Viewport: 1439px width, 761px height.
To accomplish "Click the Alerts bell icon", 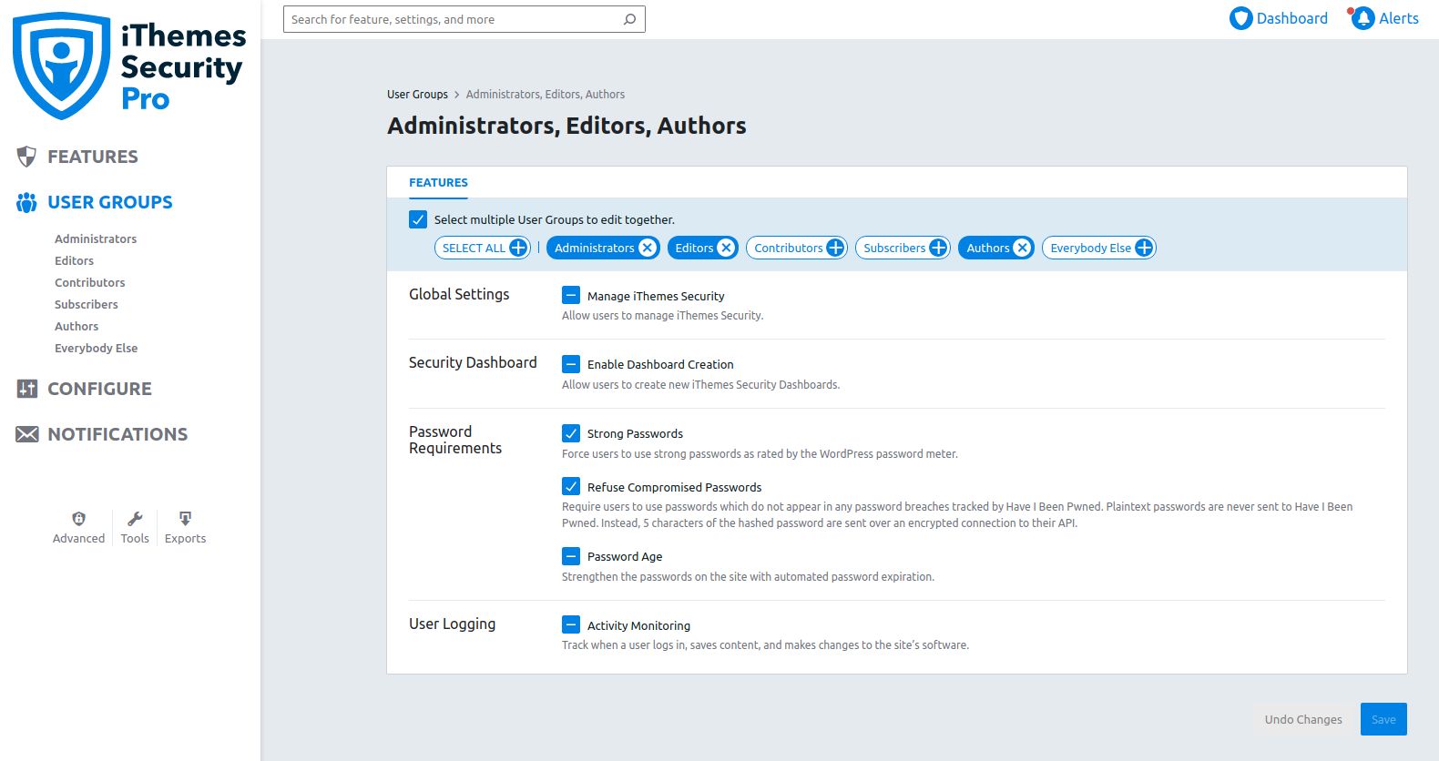I will [x=1362, y=18].
